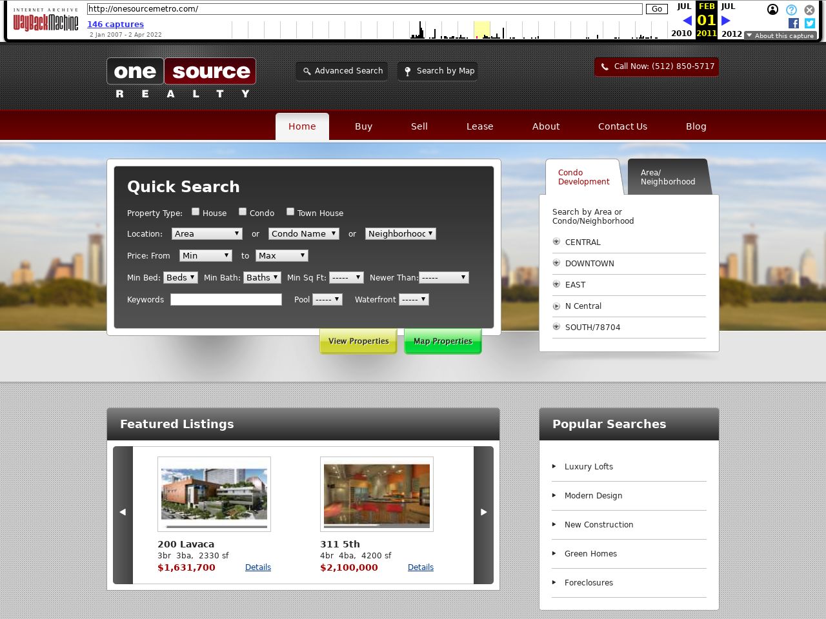Open the Buy menu item
Image resolution: width=826 pixels, height=619 pixels.
click(x=363, y=126)
